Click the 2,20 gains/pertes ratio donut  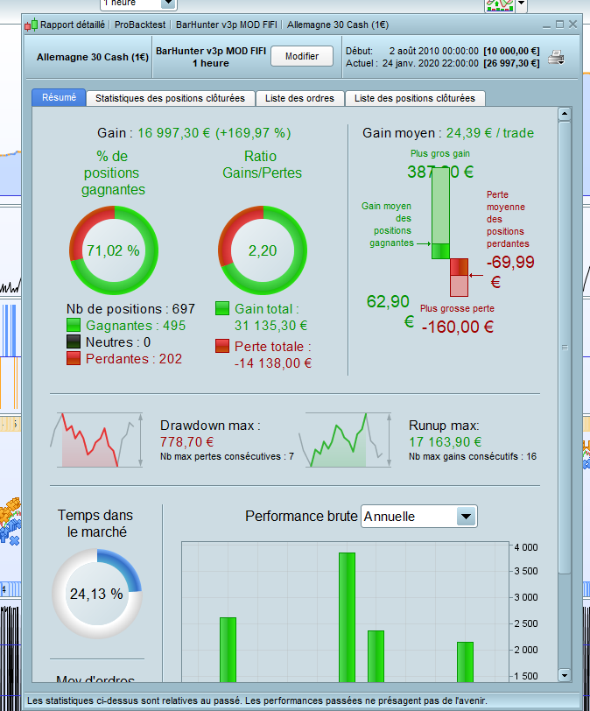[263, 250]
